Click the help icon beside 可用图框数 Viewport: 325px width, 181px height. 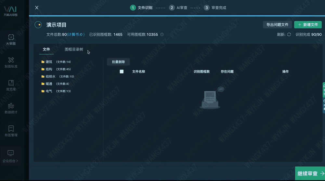pos(162,35)
